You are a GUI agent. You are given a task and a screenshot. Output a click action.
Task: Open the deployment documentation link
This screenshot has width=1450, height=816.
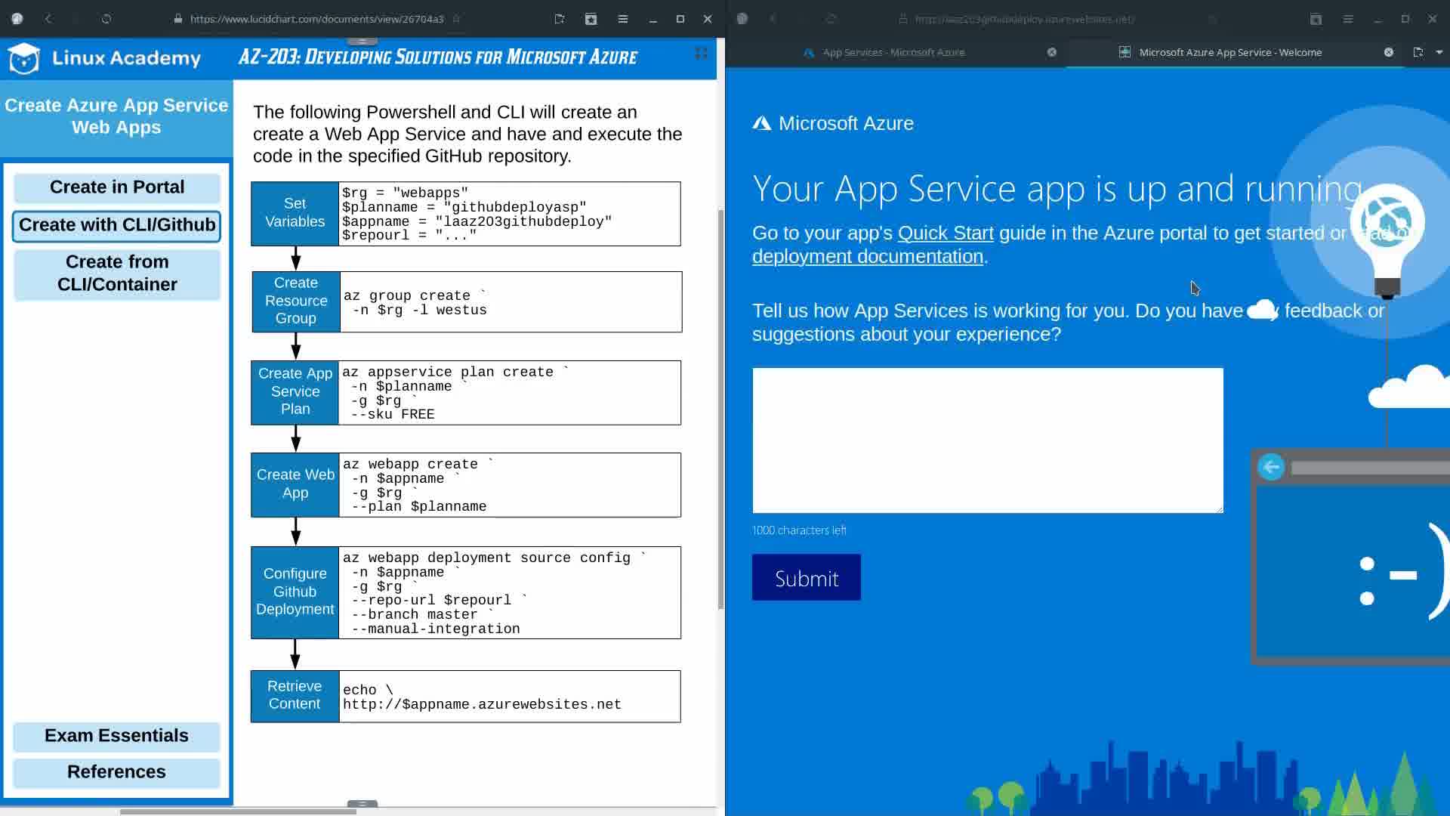867,257
